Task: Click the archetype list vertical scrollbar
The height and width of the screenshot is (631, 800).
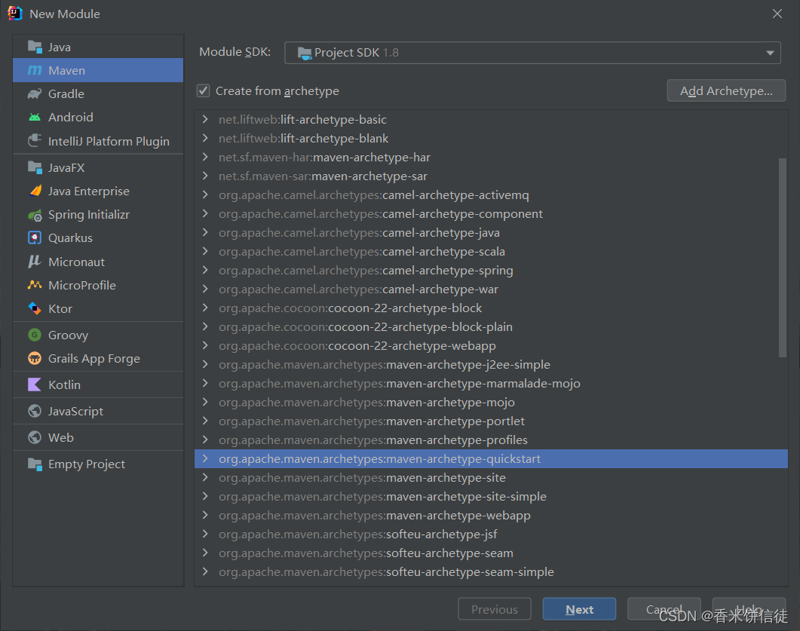Action: coord(782,258)
